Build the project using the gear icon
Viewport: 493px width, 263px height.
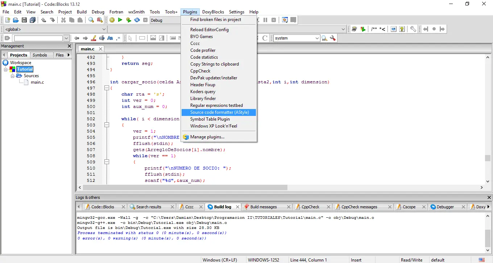coord(112,20)
